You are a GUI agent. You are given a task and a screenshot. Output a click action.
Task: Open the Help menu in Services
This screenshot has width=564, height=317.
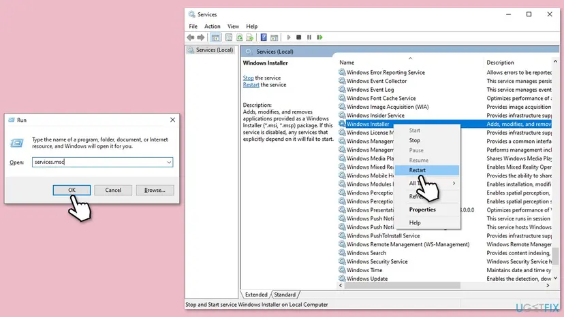tap(252, 27)
